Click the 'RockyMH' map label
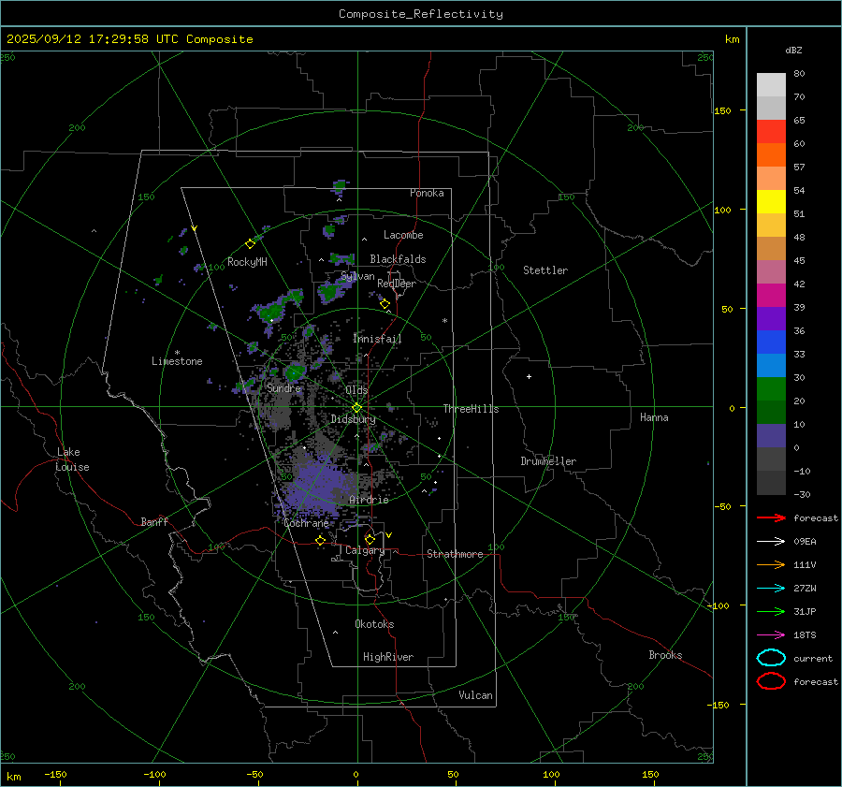842x787 pixels. [x=247, y=262]
